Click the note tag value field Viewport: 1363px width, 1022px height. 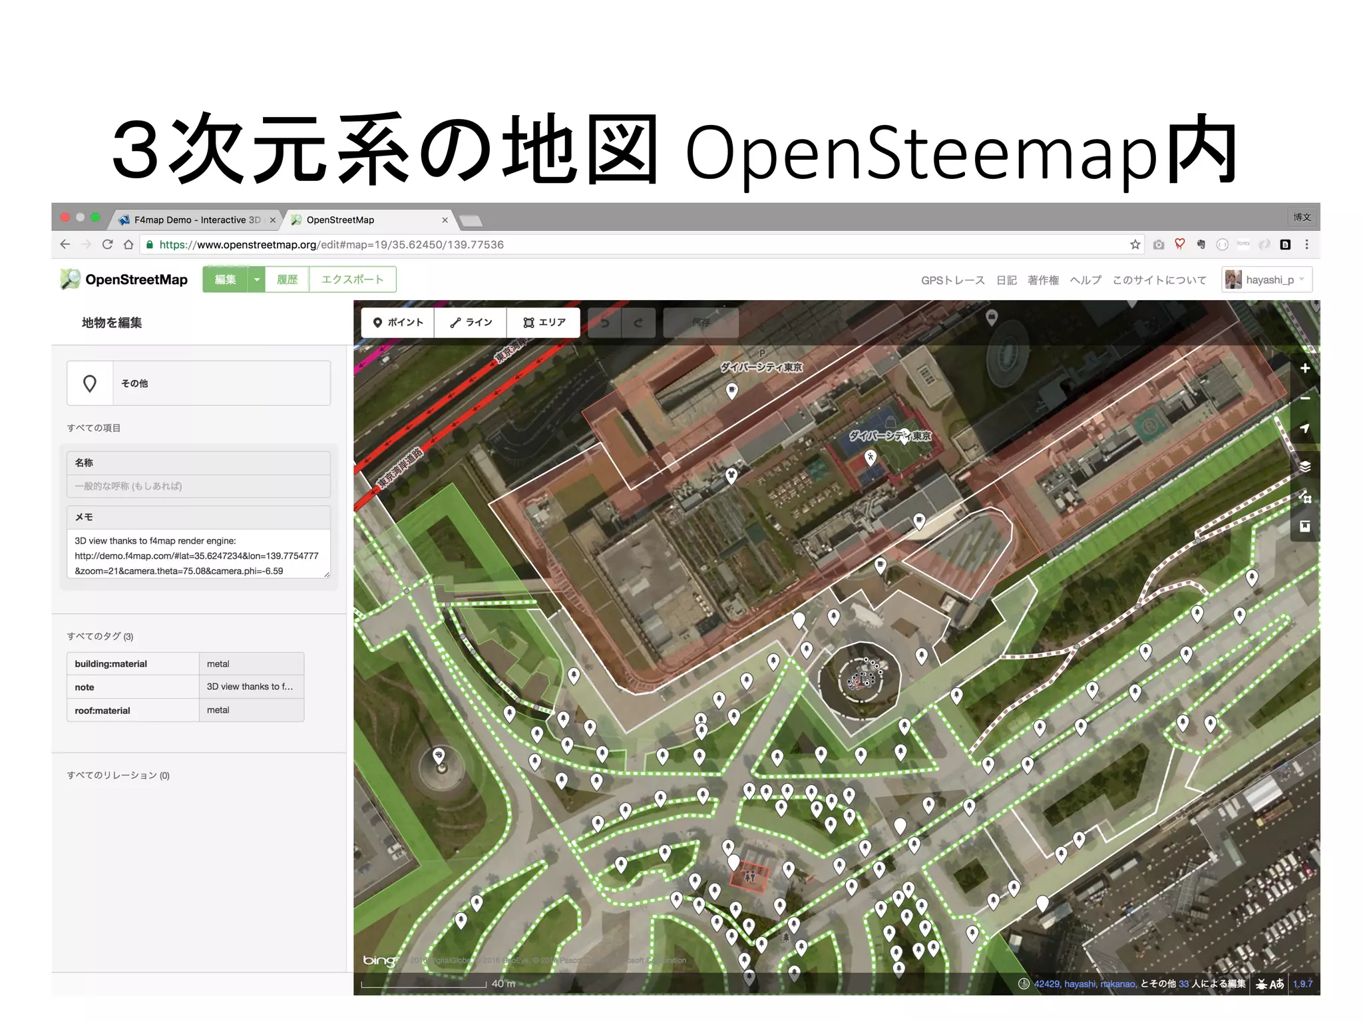(x=252, y=687)
